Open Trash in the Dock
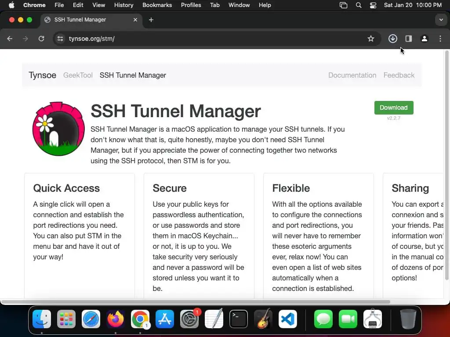The image size is (450, 337). point(408,319)
